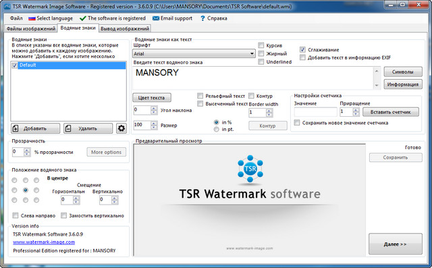Increase Вертикально offset spinner
Screen dimensions: 432x268
click(x=115, y=198)
